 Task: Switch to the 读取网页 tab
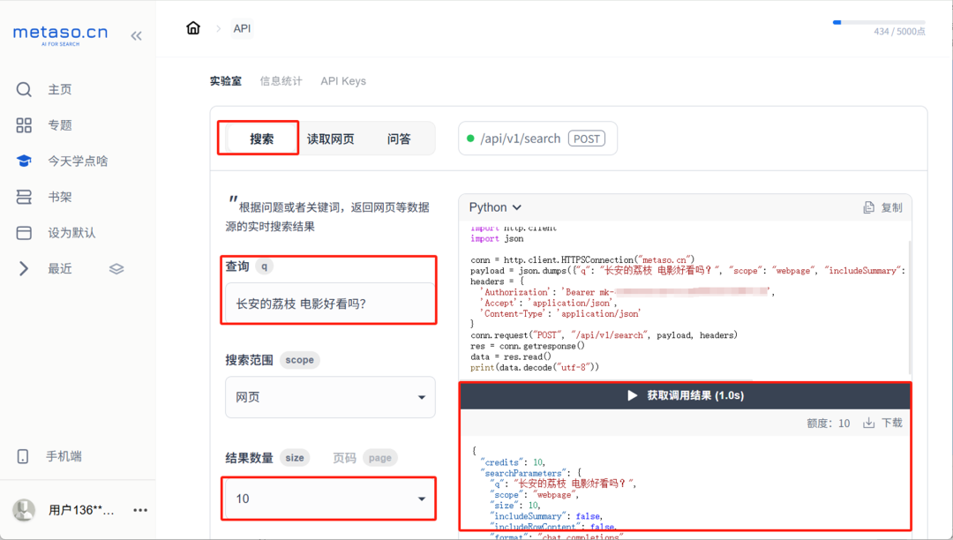click(x=331, y=139)
